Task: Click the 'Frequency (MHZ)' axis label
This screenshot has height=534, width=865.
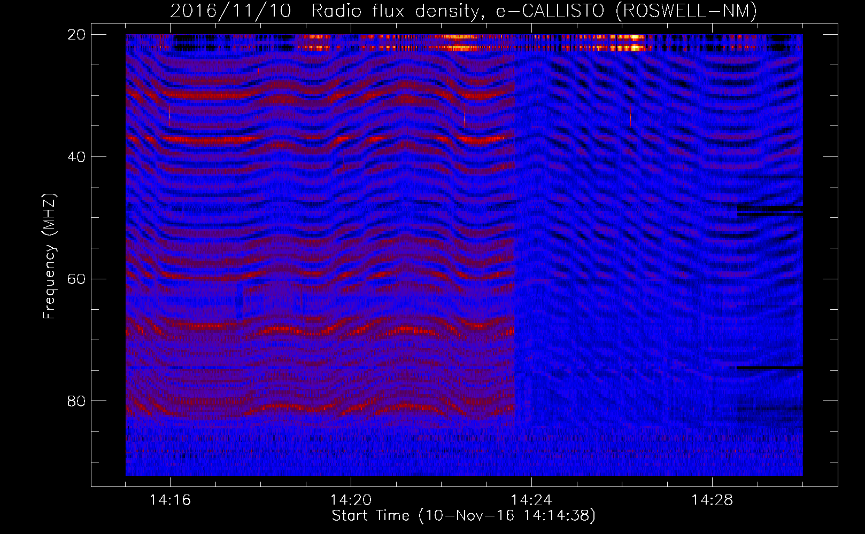Action: coord(49,256)
